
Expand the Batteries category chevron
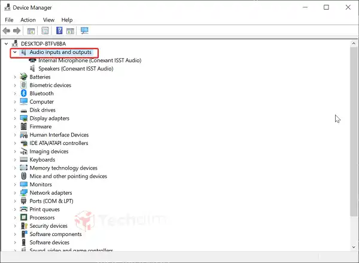15,77
